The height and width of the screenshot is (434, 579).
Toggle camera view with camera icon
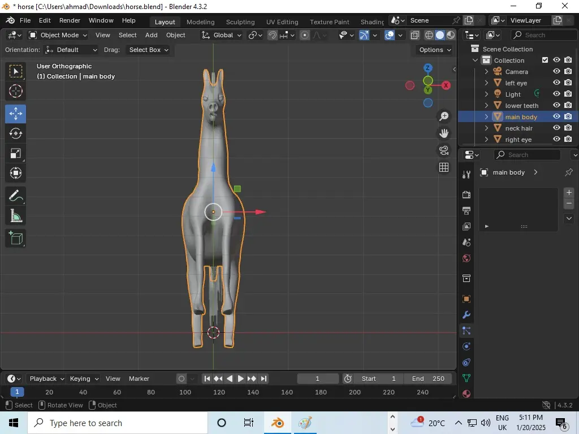click(444, 150)
